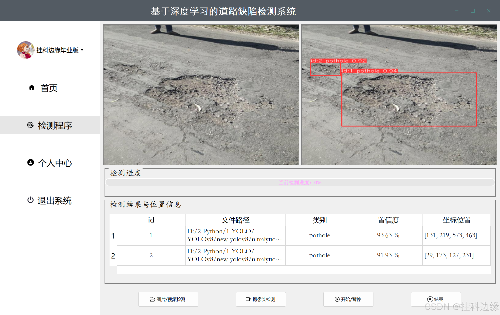
Task: Click the person icon beside 个人中心
Action: coord(31,162)
